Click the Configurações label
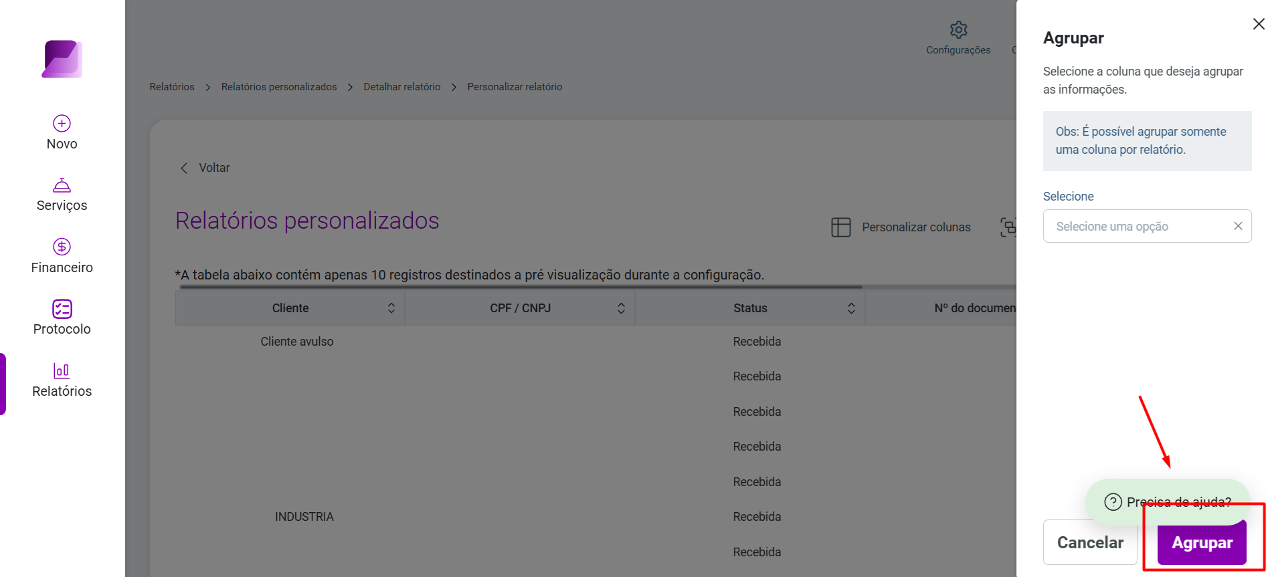1276x577 pixels. pyautogui.click(x=958, y=50)
